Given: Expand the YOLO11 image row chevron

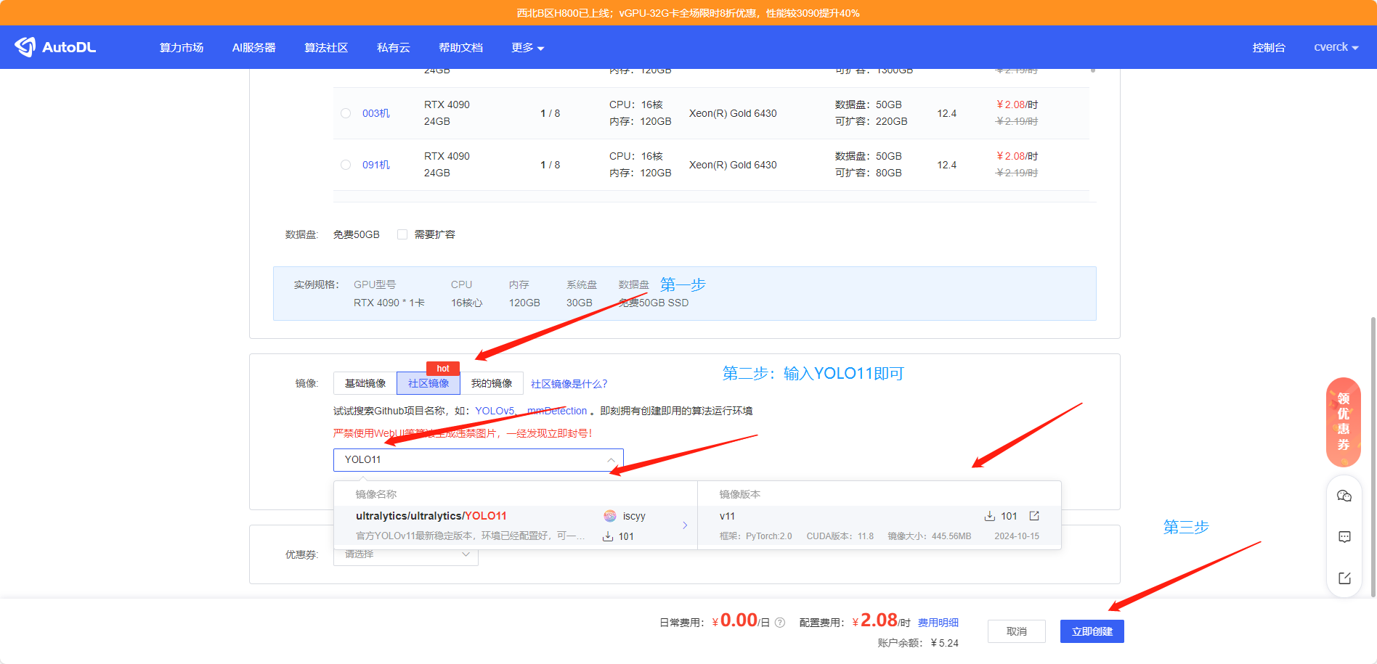Looking at the screenshot, I should 685,525.
